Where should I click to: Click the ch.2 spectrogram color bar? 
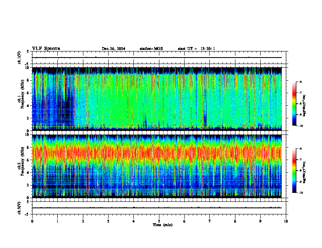[294, 171]
